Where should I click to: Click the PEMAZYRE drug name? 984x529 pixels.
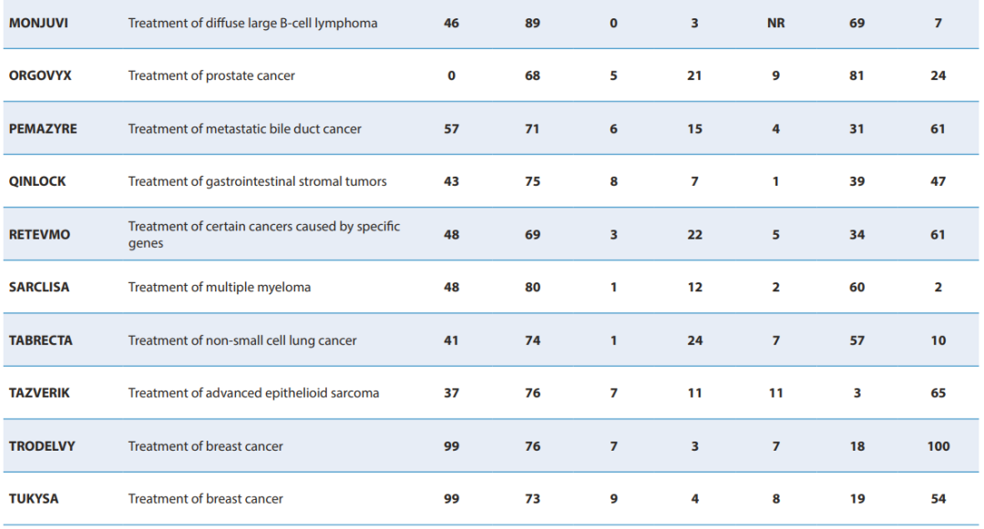coord(43,128)
